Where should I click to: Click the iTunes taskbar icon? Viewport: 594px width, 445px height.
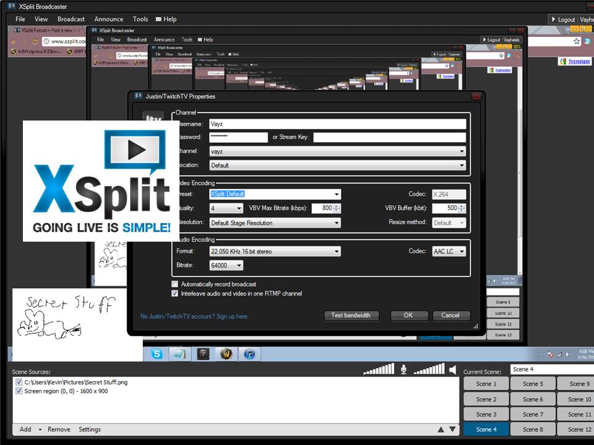coord(249,354)
